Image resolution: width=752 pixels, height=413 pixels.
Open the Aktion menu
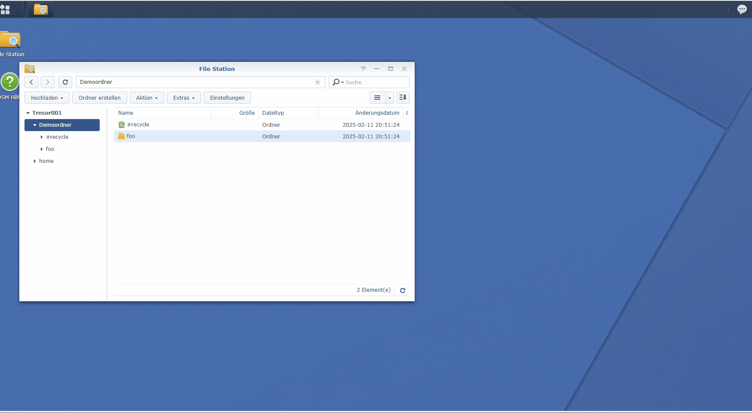pyautogui.click(x=147, y=98)
